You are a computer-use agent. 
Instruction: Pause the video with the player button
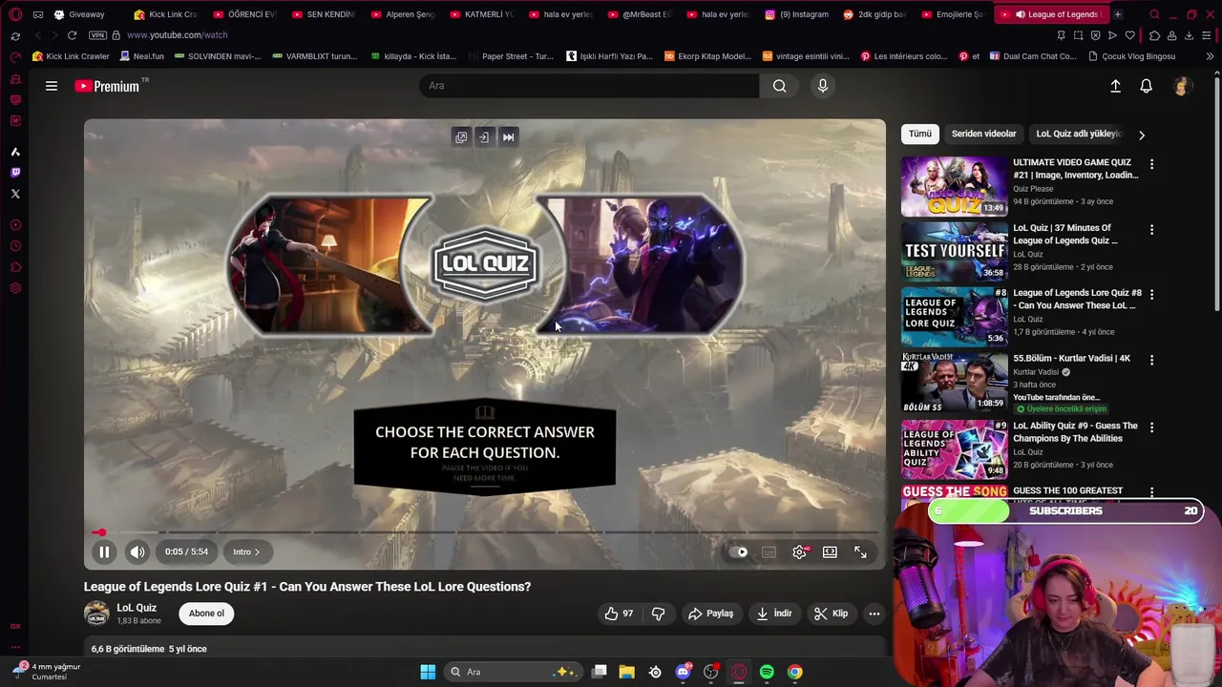pos(104,552)
